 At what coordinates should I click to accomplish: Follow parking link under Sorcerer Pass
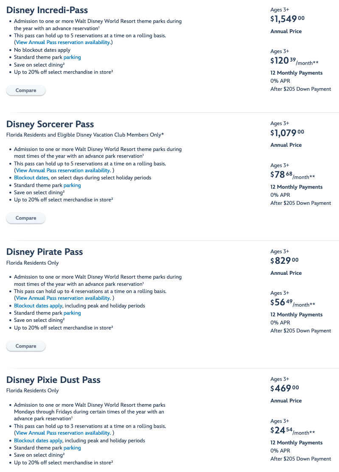click(72, 185)
